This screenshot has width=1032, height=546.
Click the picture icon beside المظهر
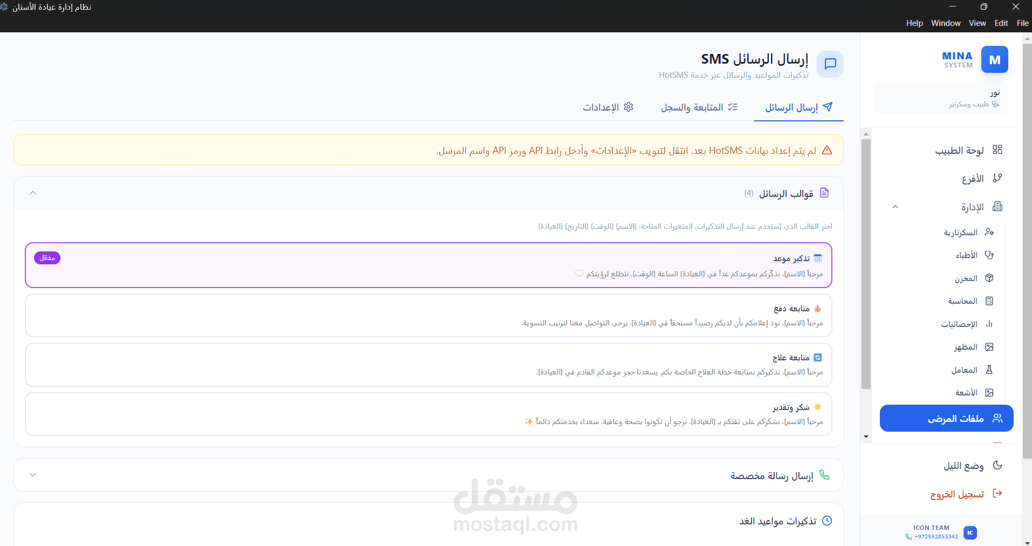989,347
